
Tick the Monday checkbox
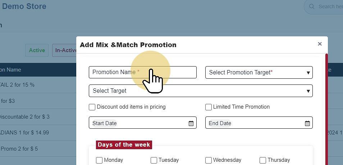pyautogui.click(x=99, y=160)
